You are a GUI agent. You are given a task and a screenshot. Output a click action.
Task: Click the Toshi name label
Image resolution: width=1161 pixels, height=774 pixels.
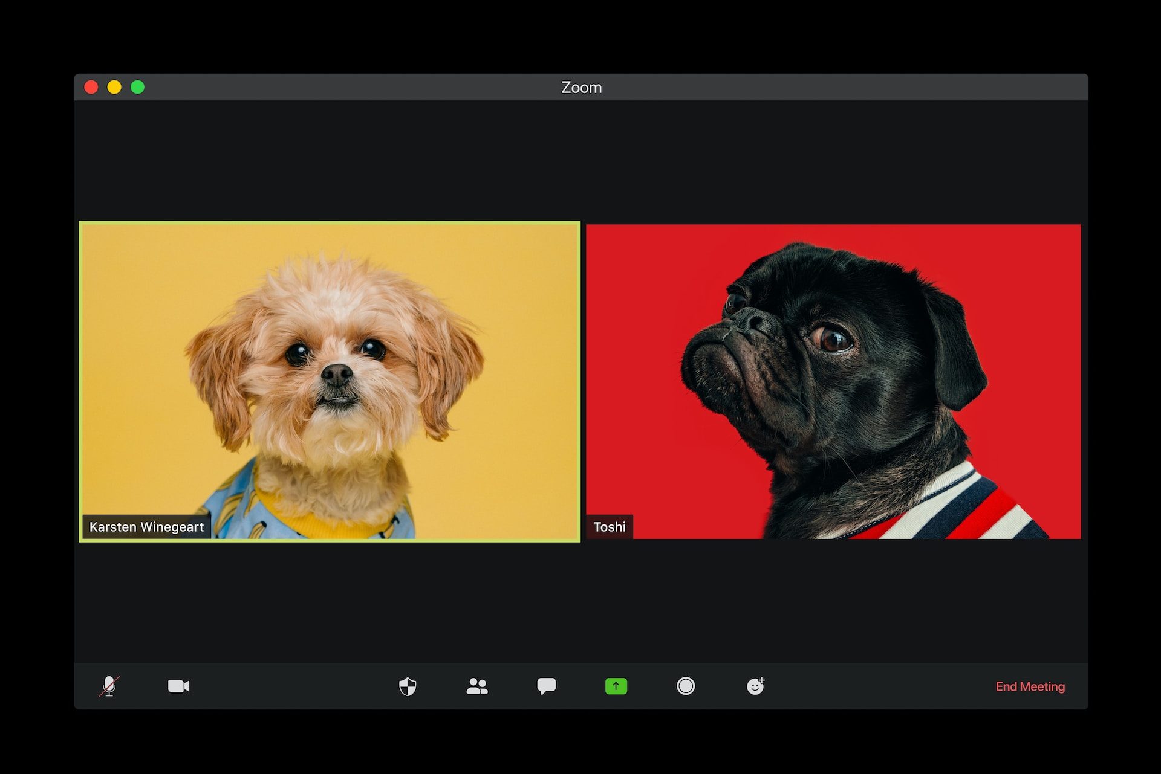click(x=609, y=527)
